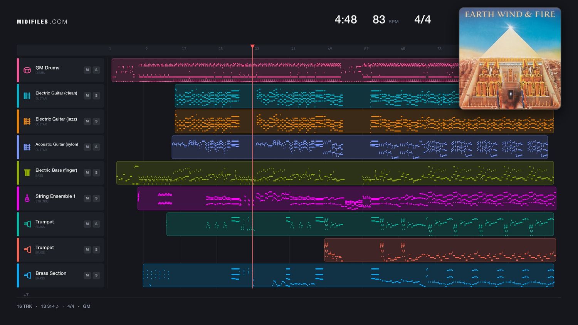Solo the Electric Guitar (jazz) track
This screenshot has height=325, width=578.
click(x=96, y=121)
